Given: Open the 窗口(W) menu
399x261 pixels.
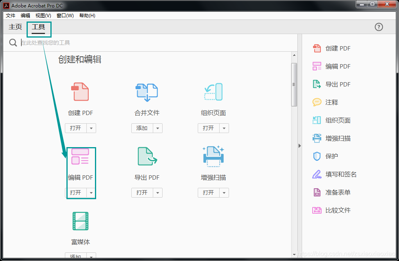Looking at the screenshot, I should coord(65,16).
